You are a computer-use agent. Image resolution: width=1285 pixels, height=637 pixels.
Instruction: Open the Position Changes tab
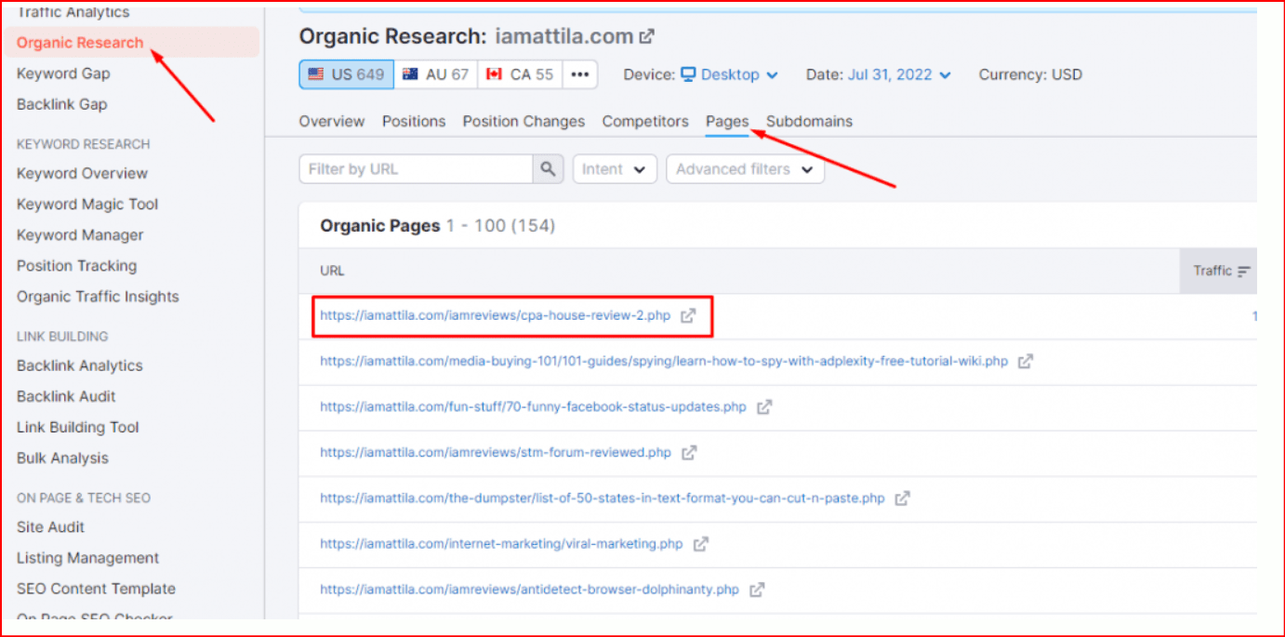(x=523, y=122)
